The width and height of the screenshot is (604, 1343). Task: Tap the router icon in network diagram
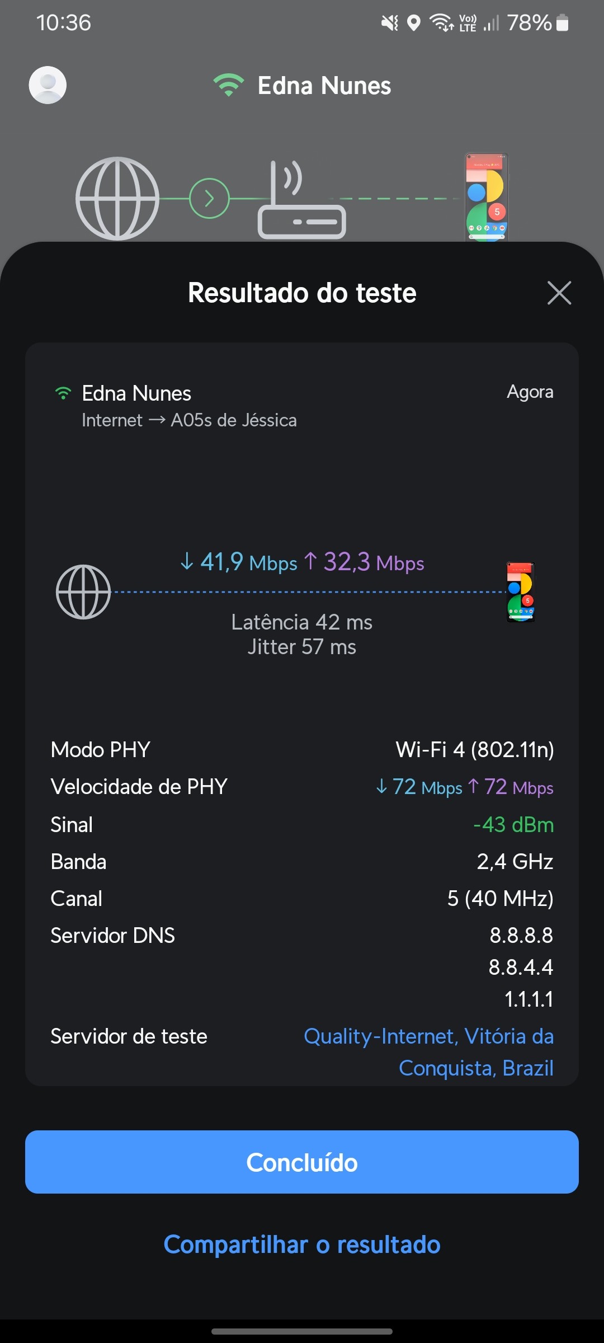301,201
